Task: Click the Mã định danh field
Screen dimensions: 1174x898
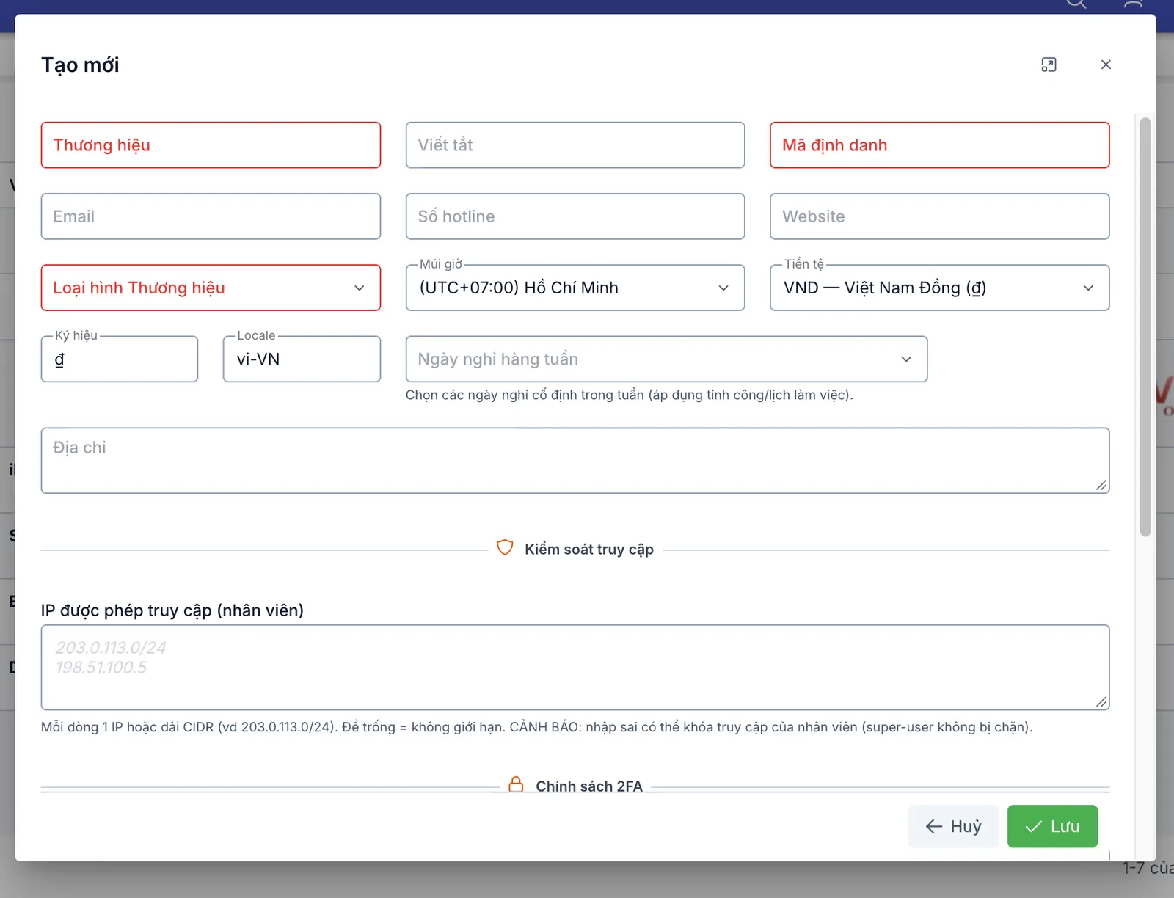Action: click(939, 145)
